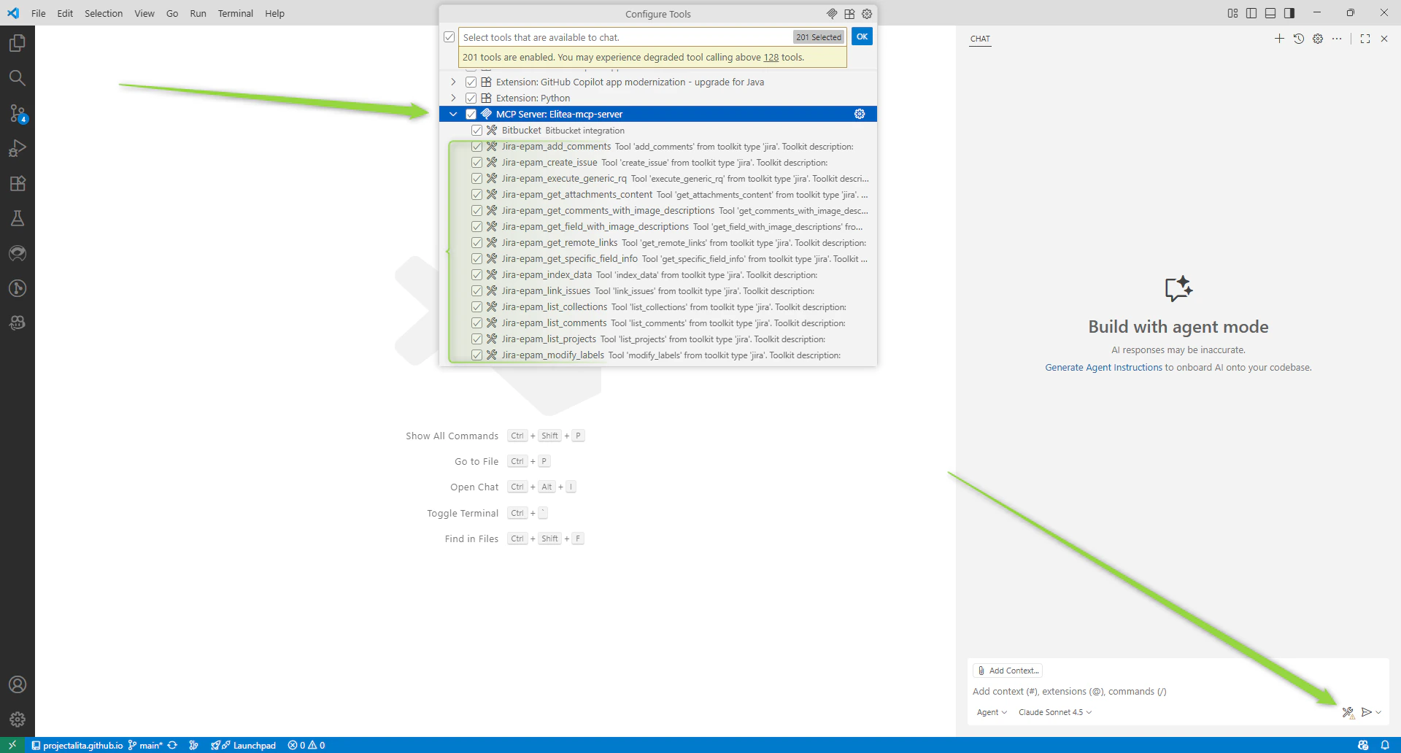This screenshot has width=1401, height=753.
Task: Open gear settings on Elitea-mcp-server row
Action: [x=859, y=114]
